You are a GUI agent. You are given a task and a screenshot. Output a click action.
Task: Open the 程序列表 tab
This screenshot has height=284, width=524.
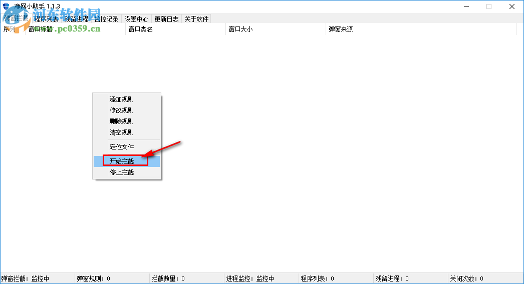point(47,19)
